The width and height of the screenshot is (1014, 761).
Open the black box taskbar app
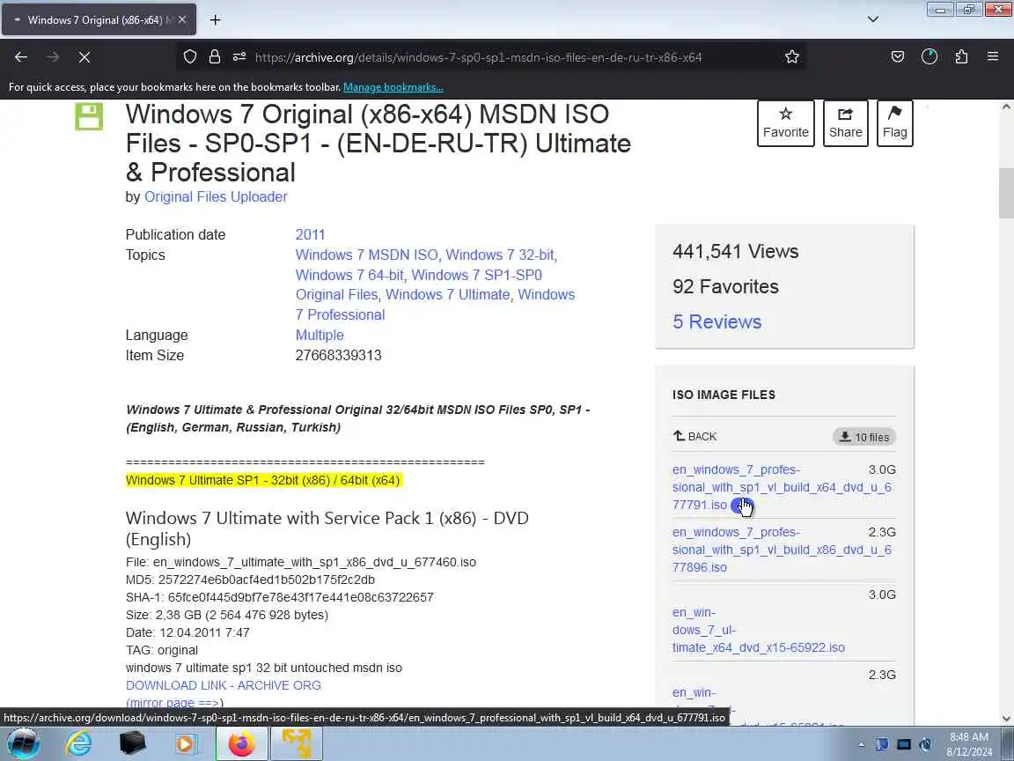(133, 743)
